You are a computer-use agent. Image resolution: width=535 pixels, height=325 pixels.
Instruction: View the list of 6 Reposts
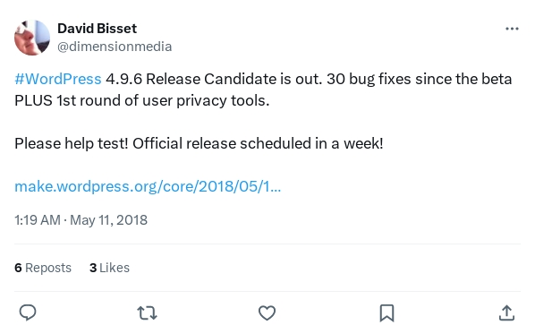pos(43,268)
